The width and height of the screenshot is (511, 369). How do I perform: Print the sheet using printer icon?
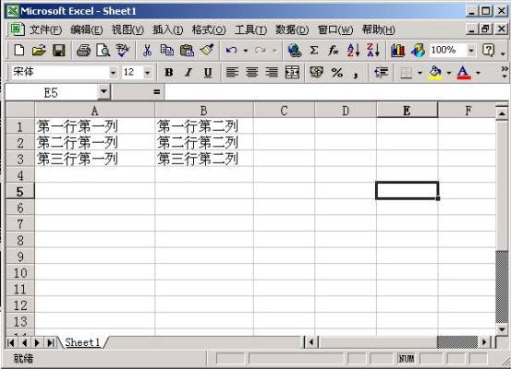coord(83,51)
